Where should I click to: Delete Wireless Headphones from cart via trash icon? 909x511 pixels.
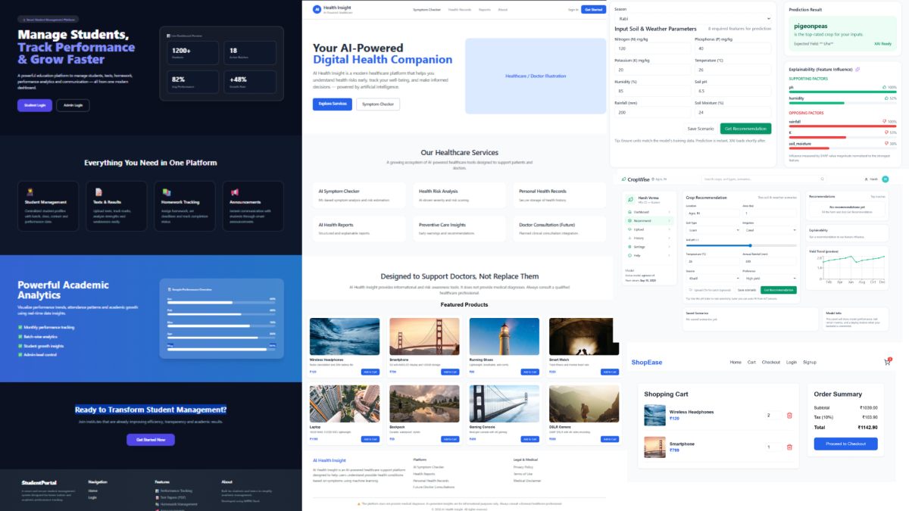[x=789, y=415]
